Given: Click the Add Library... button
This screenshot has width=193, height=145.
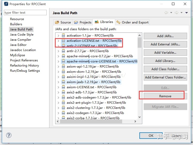Looking at the screenshot, I should pyautogui.click(x=165, y=61).
